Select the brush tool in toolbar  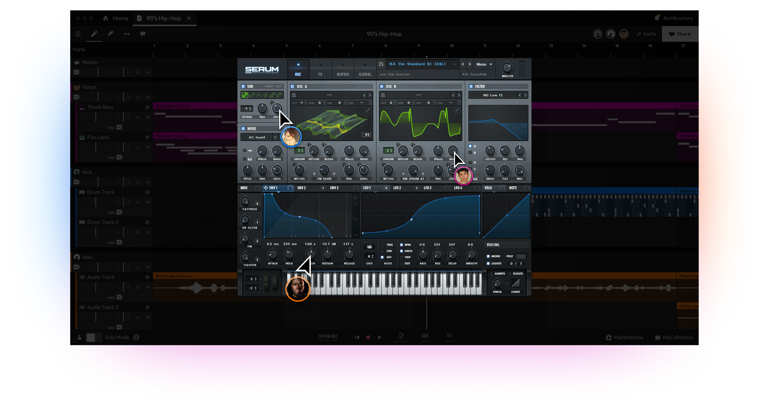[x=110, y=34]
